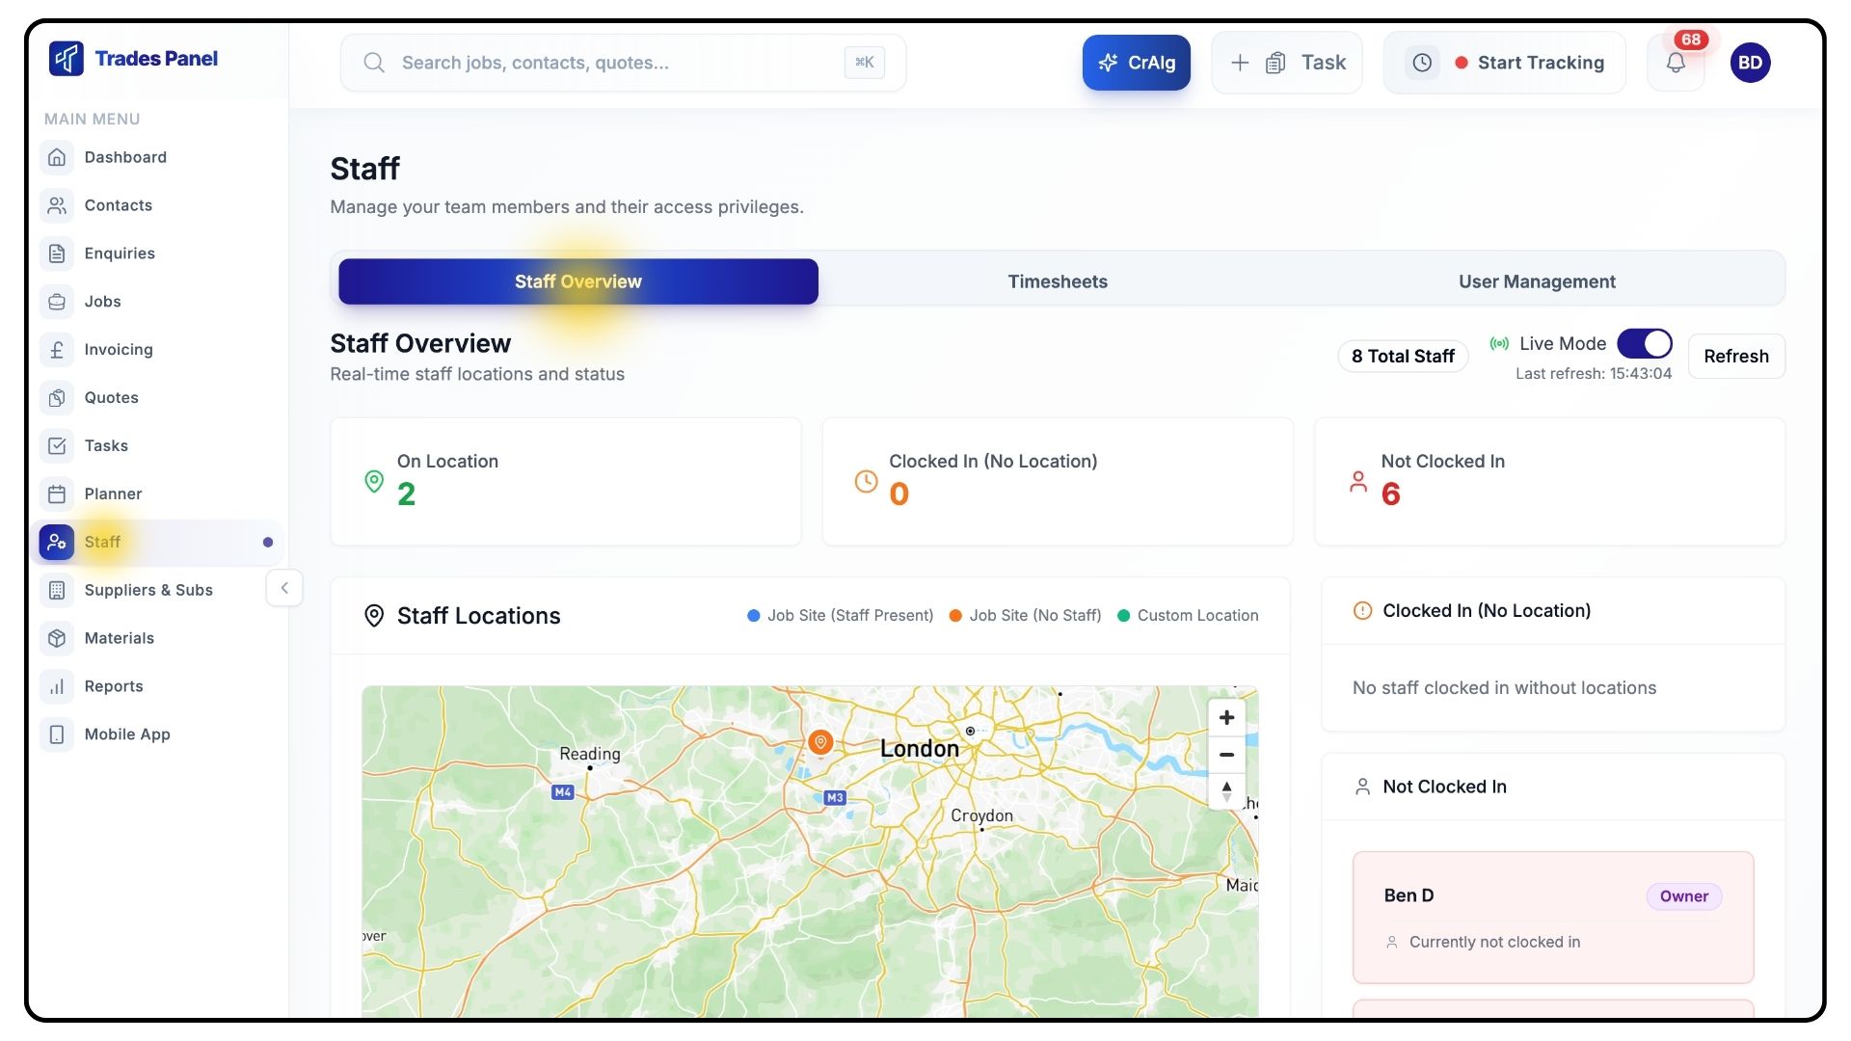Click the orange job site map marker
Image resolution: width=1851 pixels, height=1041 pixels.
820,741
